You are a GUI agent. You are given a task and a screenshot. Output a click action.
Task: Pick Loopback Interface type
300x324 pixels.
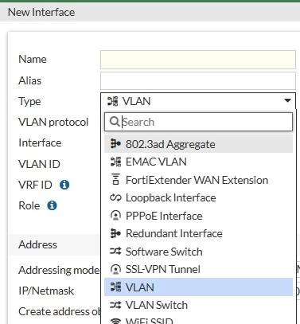(x=198, y=197)
